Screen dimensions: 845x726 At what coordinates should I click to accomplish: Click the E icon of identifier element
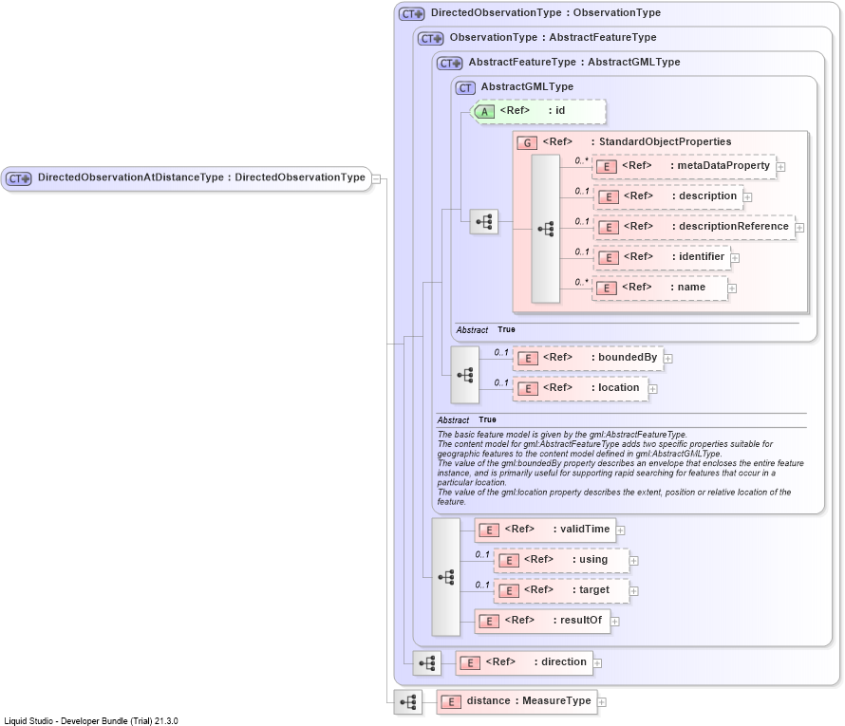click(x=608, y=257)
